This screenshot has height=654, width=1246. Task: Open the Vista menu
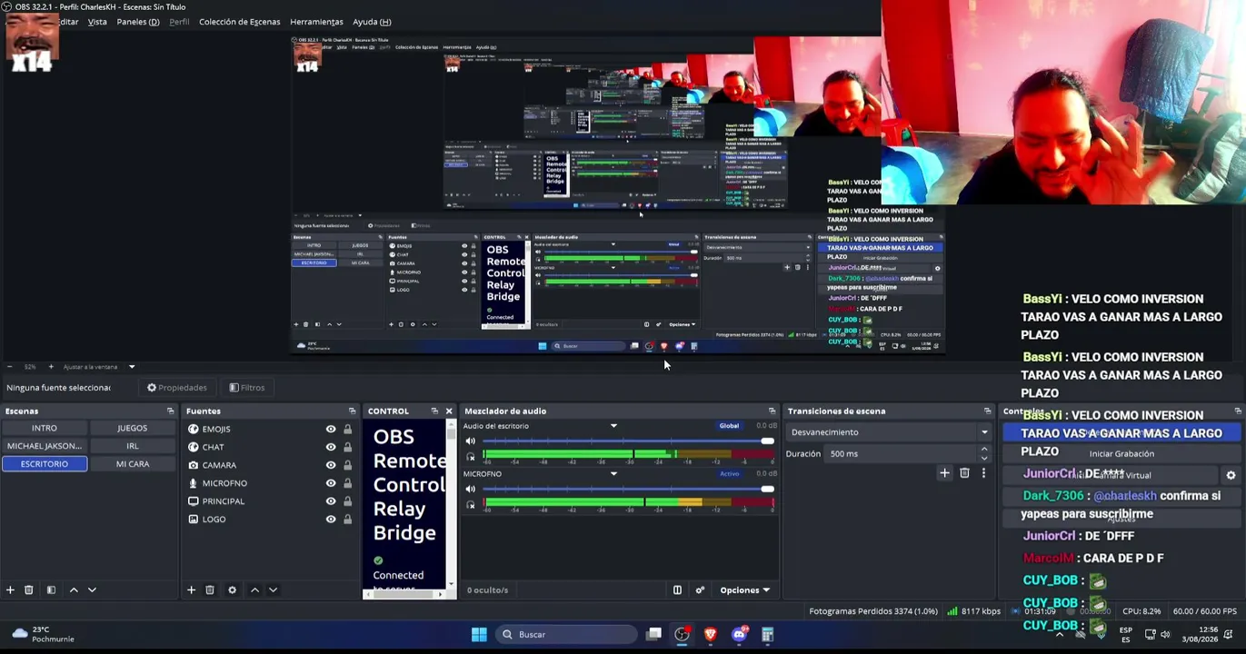coord(97,22)
